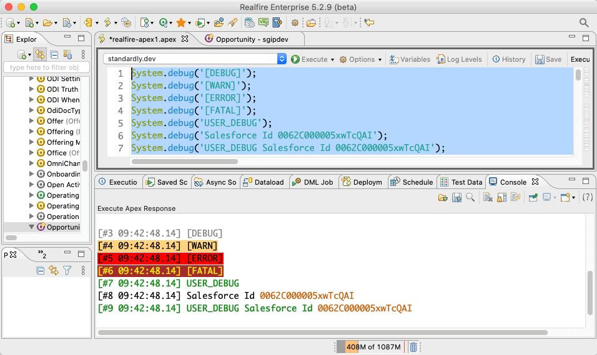
Task: Click the new file toolbar icon
Action: (x=29, y=23)
